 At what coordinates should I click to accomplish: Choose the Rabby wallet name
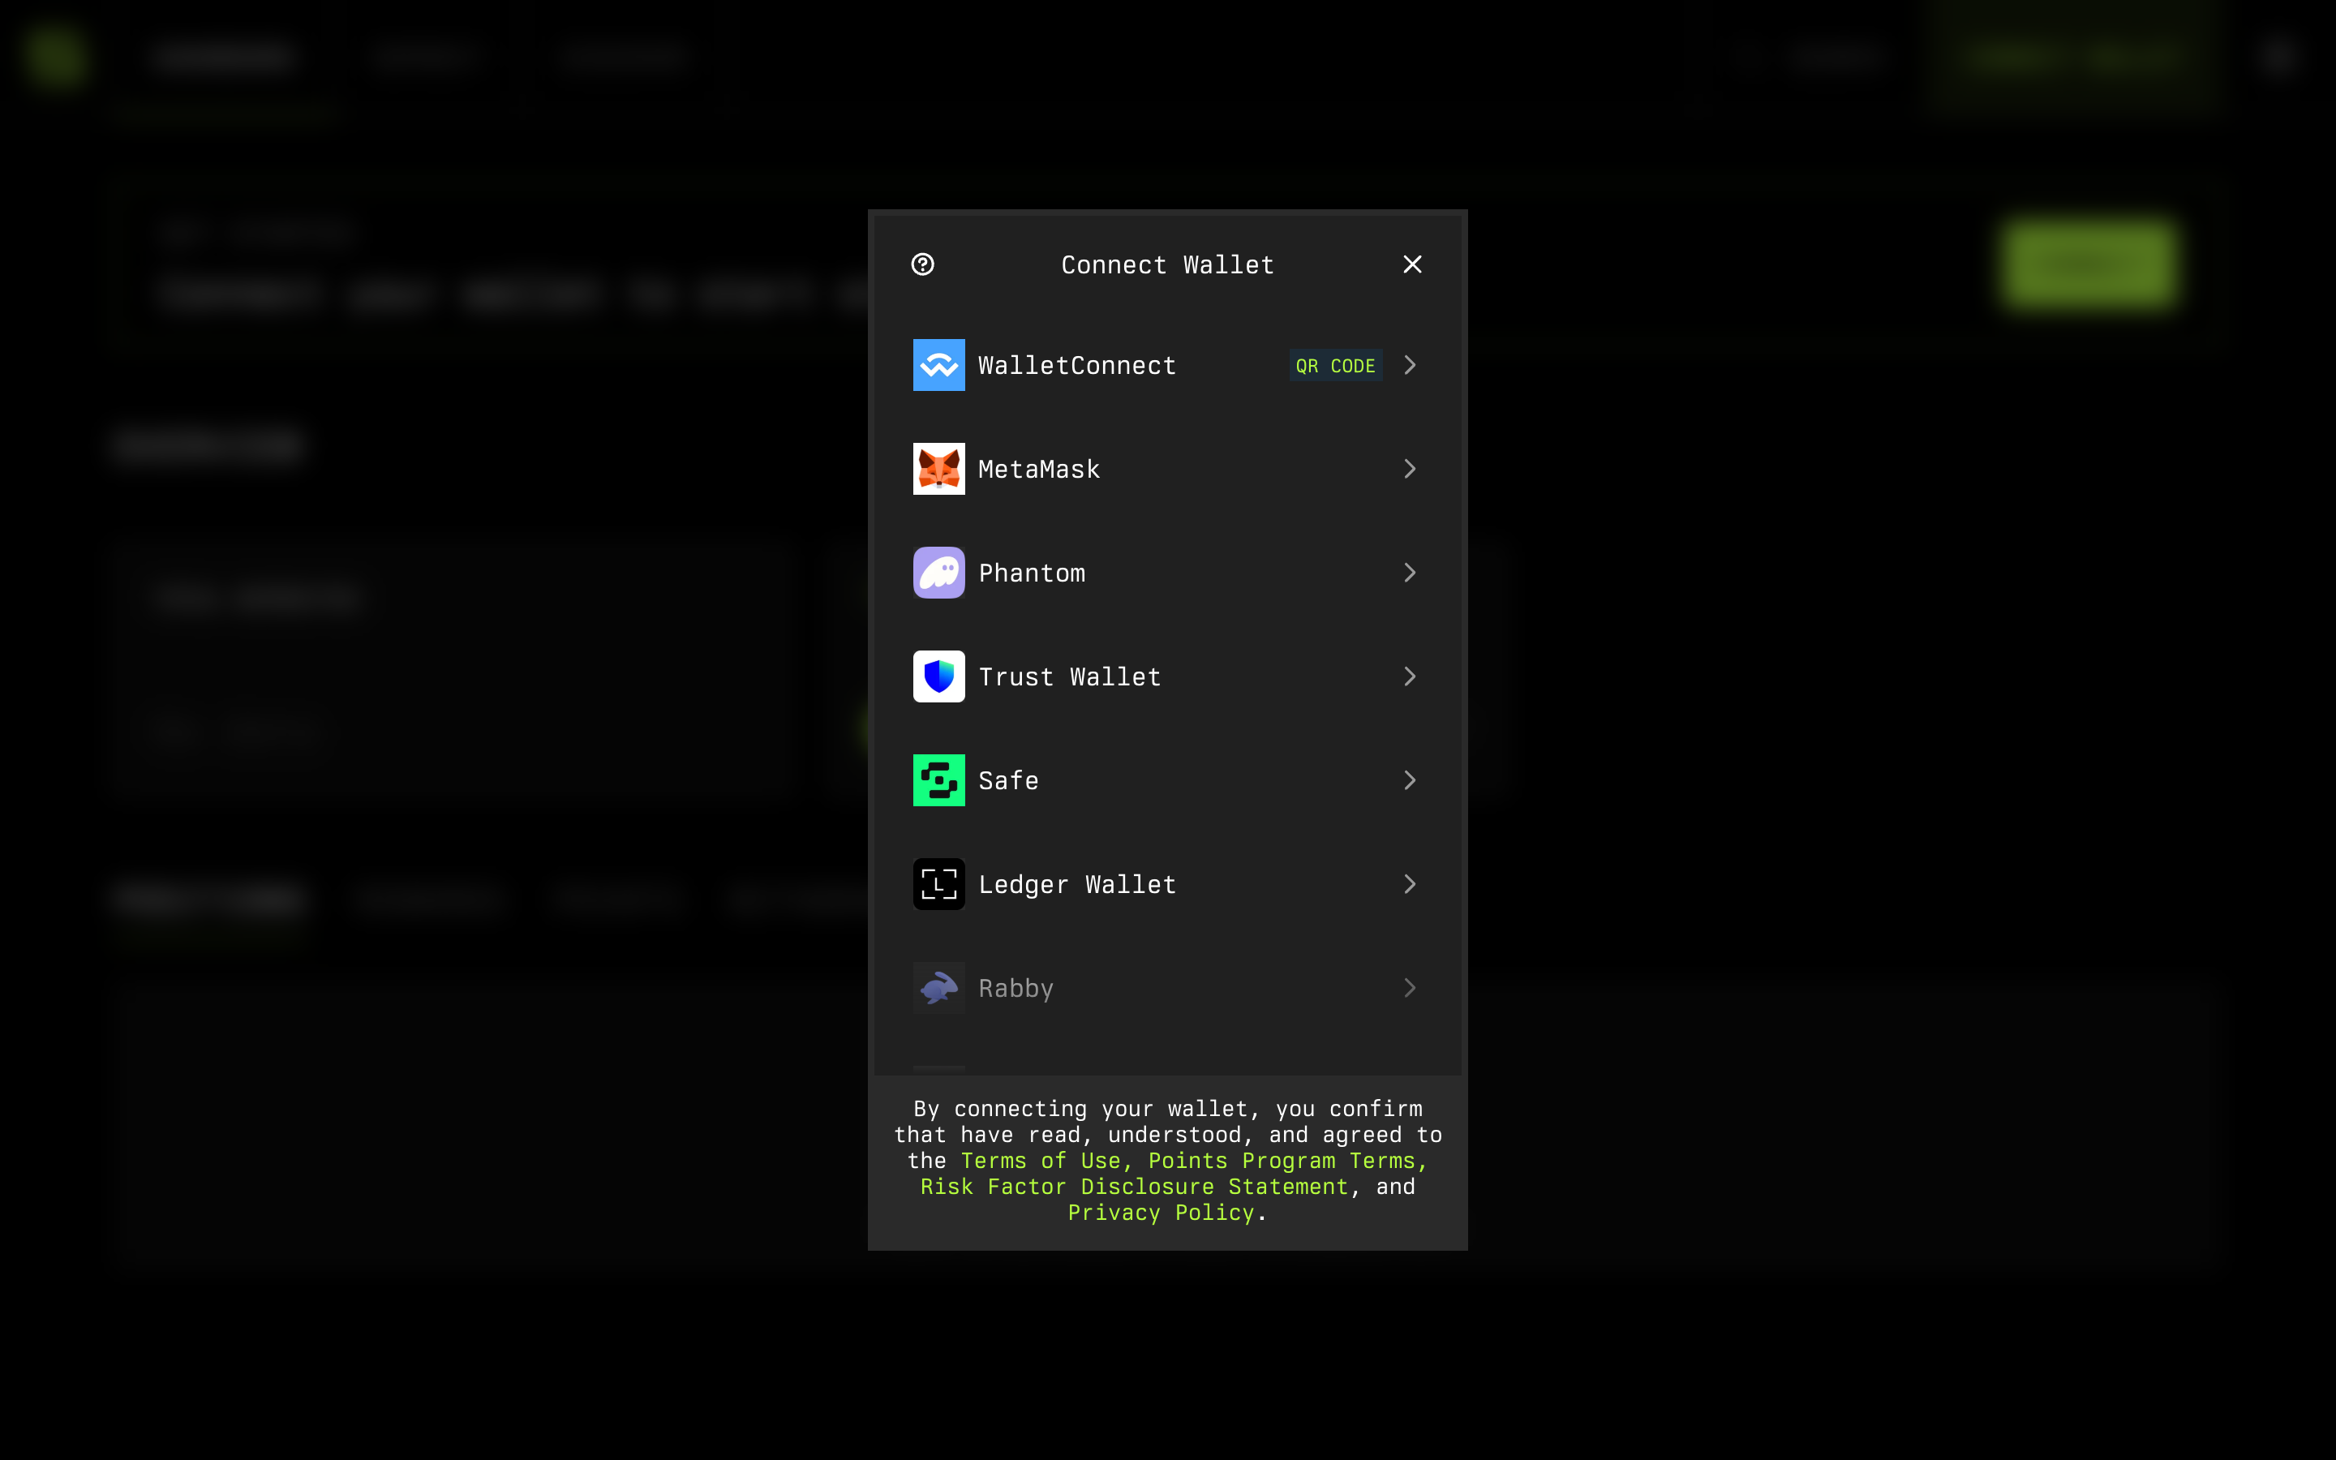[x=1016, y=989]
